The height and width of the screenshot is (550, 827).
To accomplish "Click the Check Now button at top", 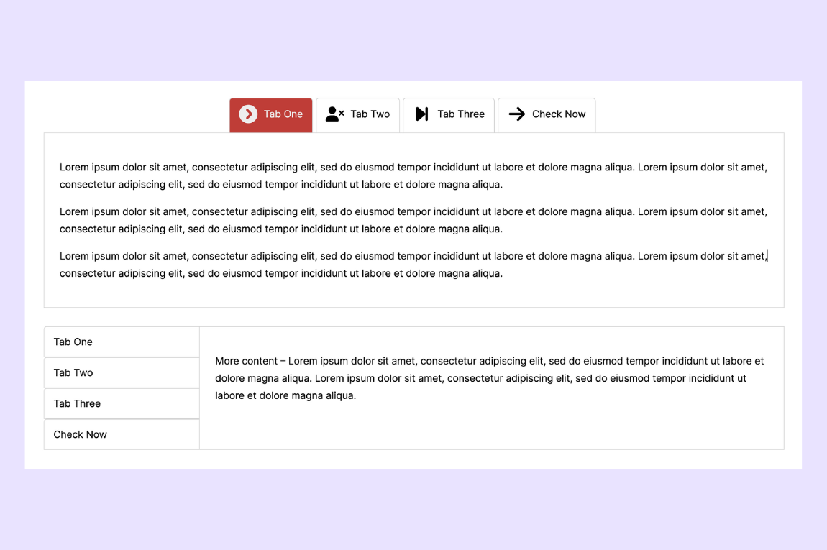I will point(547,114).
